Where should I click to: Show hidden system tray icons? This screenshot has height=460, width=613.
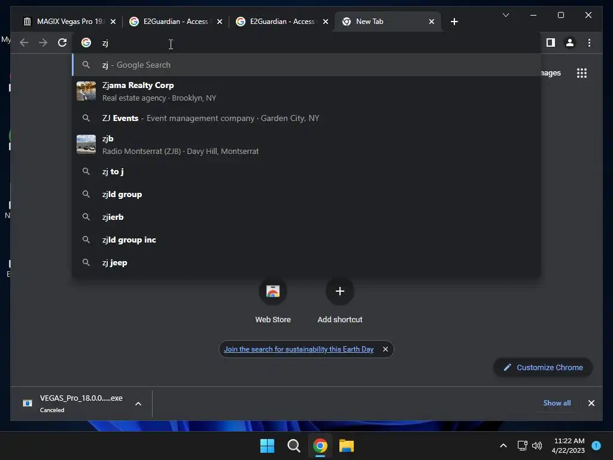click(503, 446)
